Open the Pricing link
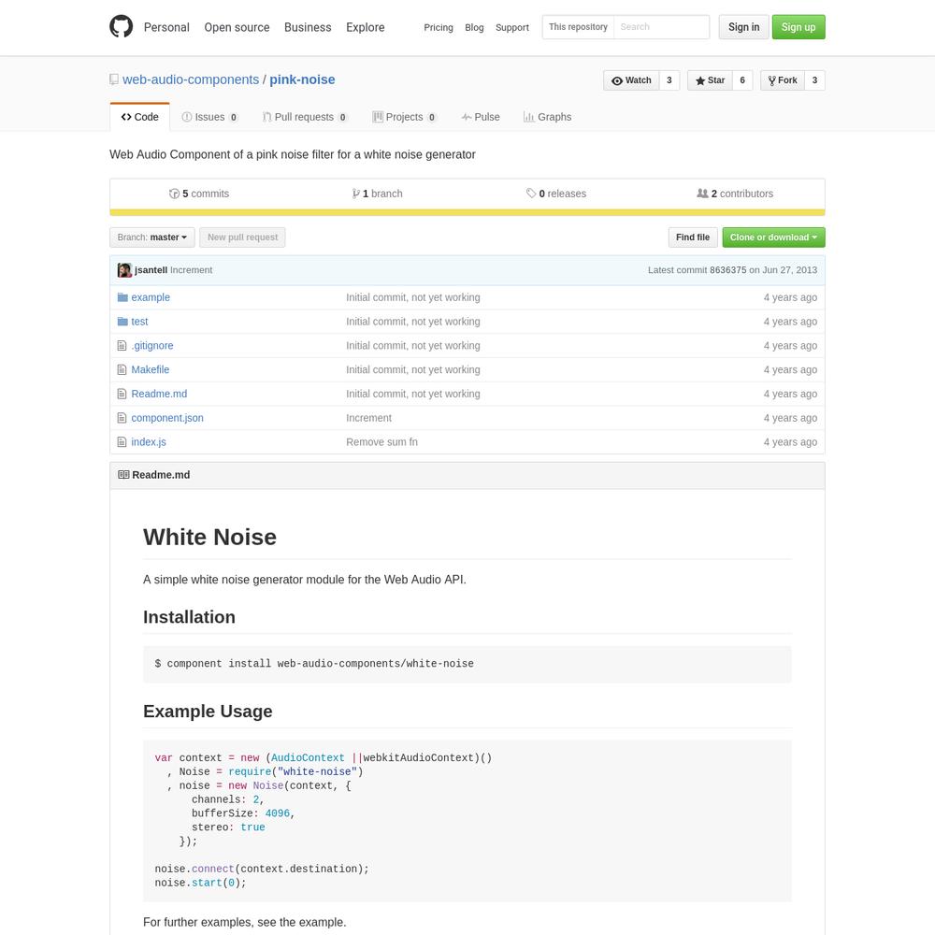This screenshot has height=935, width=935. tap(439, 27)
